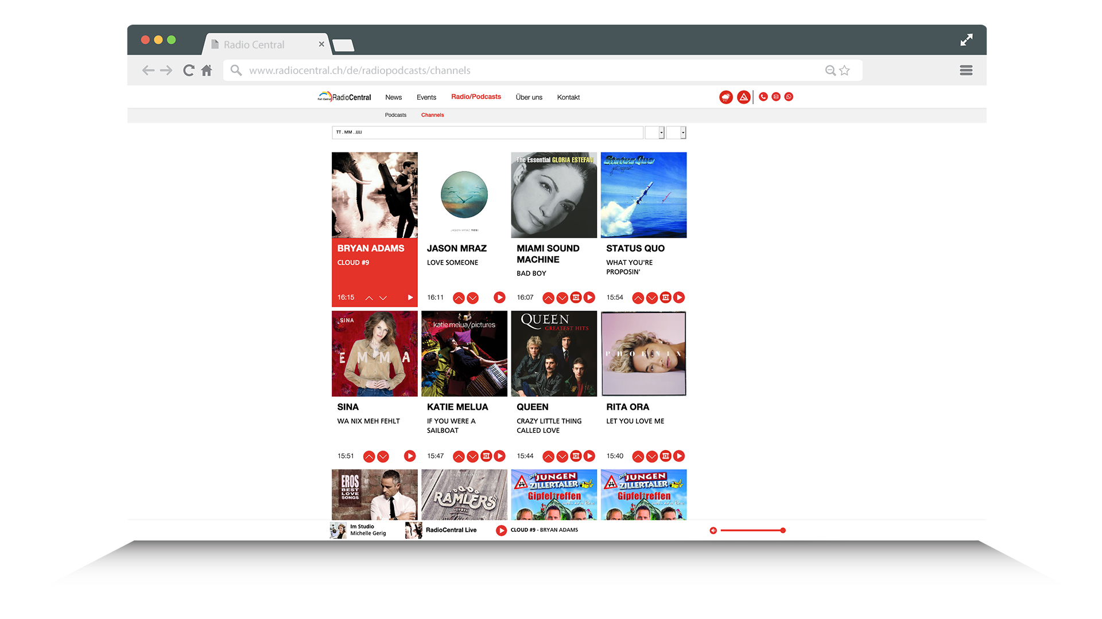Open the Events menu item
Image resolution: width=1102 pixels, height=619 pixels.
(x=426, y=97)
